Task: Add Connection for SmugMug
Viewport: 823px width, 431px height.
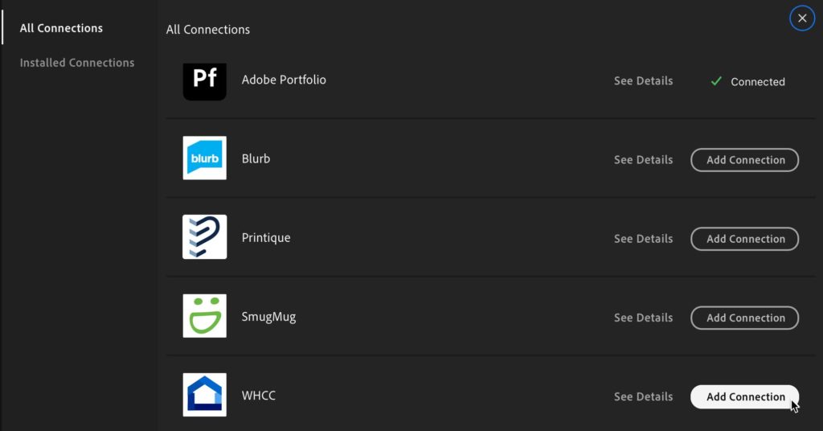Action: tap(745, 318)
